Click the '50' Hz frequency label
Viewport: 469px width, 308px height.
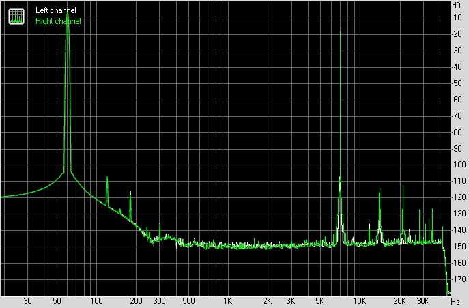tap(57, 300)
